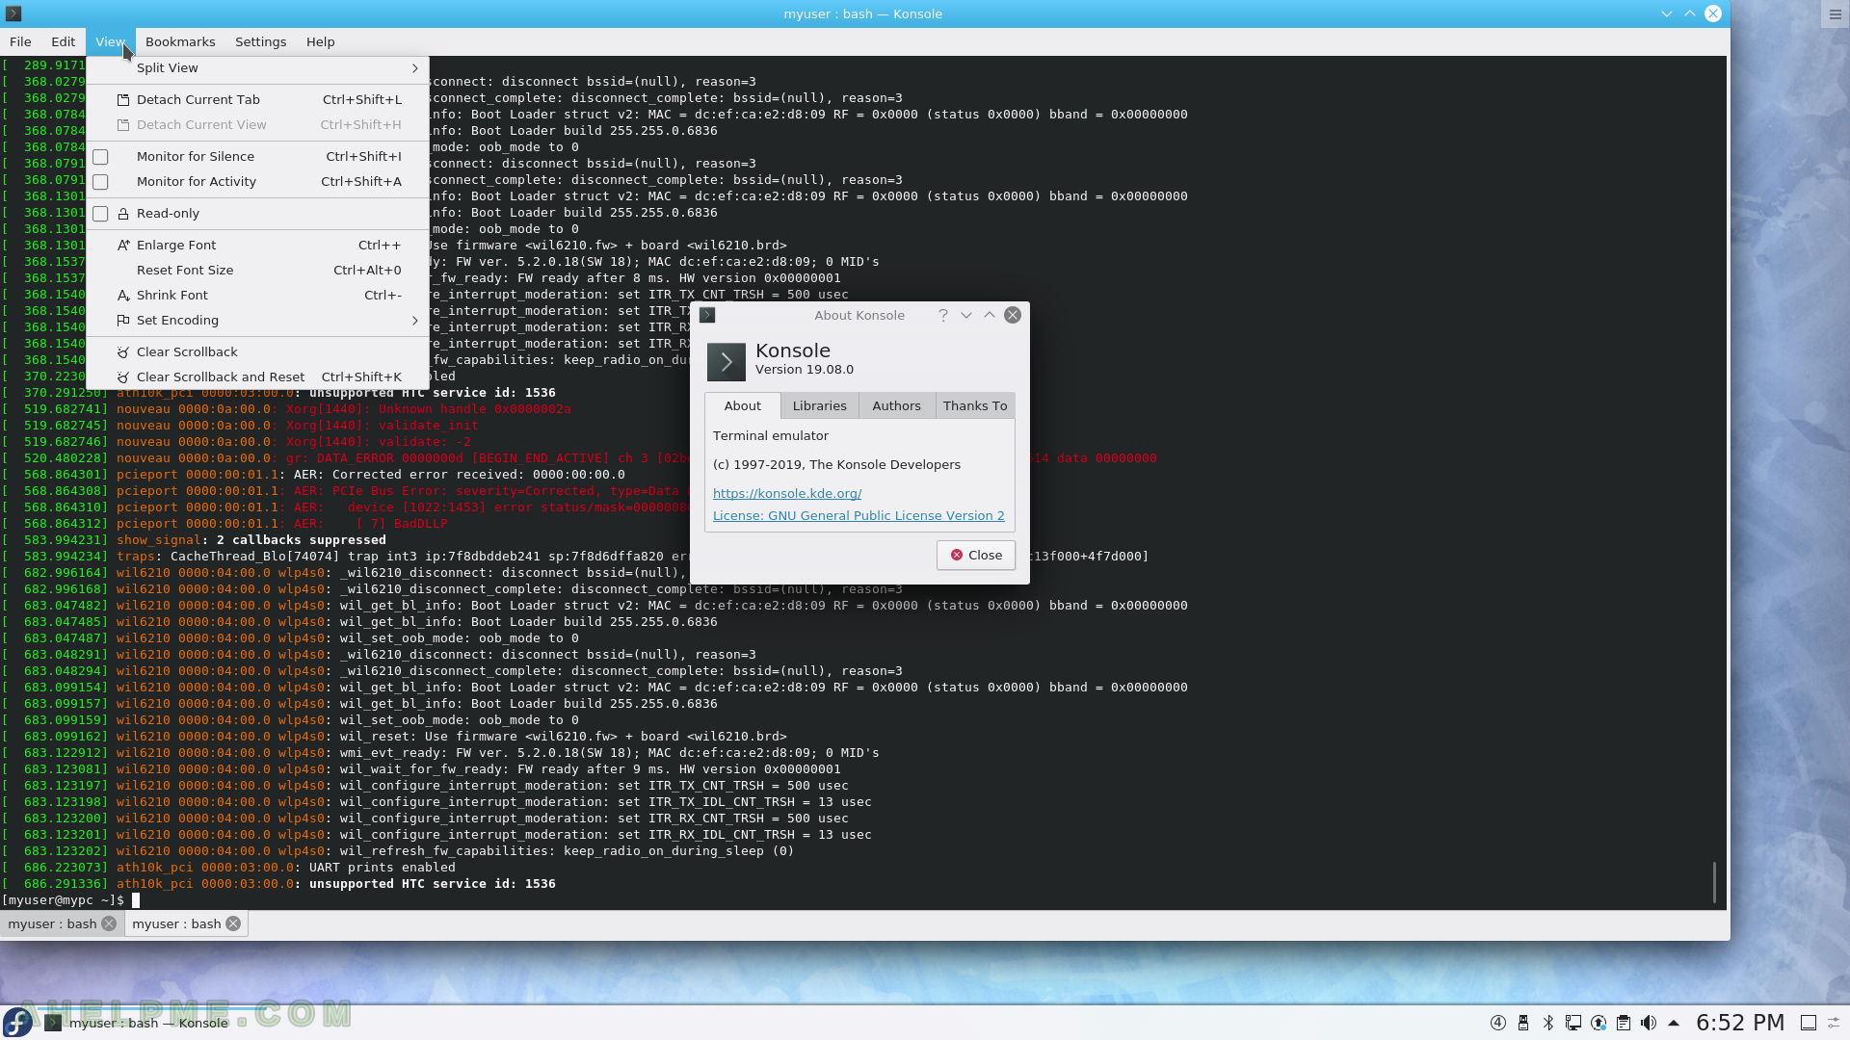
Task: Click the hamburger menu icon at top right
Action: pyautogui.click(x=1836, y=13)
